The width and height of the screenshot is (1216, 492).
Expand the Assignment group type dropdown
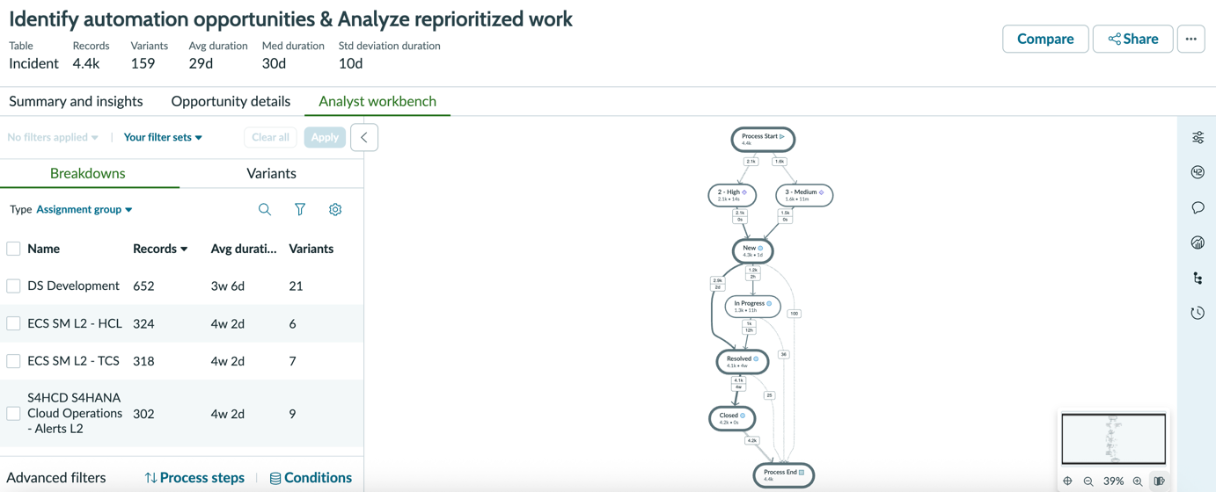tap(84, 210)
